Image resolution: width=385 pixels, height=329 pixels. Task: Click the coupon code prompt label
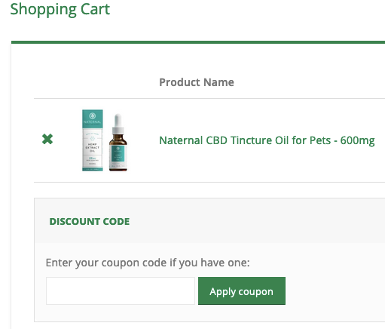tap(148, 263)
